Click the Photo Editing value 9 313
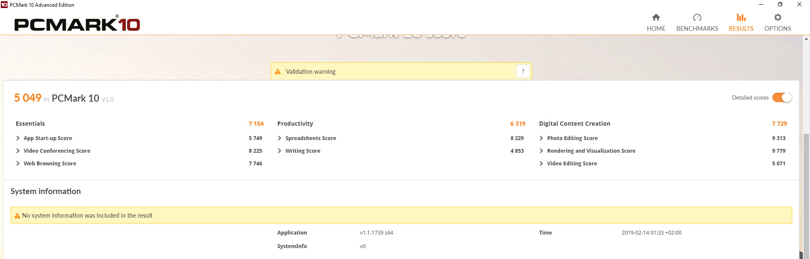The image size is (810, 259). click(779, 138)
